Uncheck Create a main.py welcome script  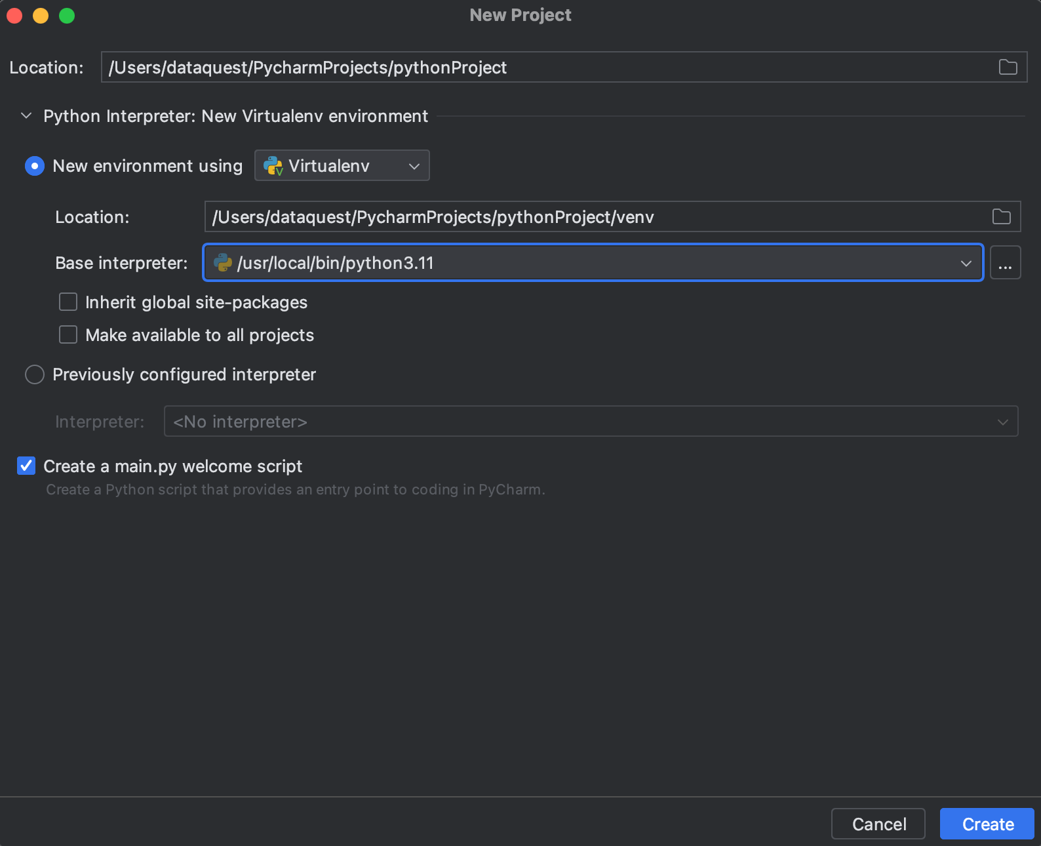26,466
